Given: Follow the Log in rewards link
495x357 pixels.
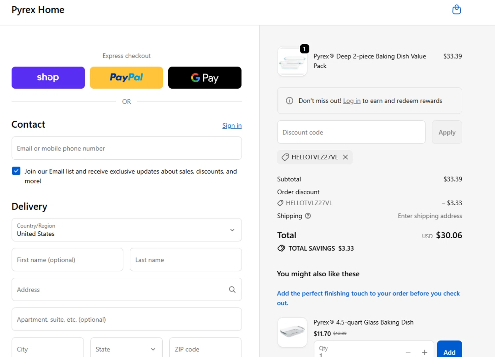Looking at the screenshot, I should (x=351, y=101).
